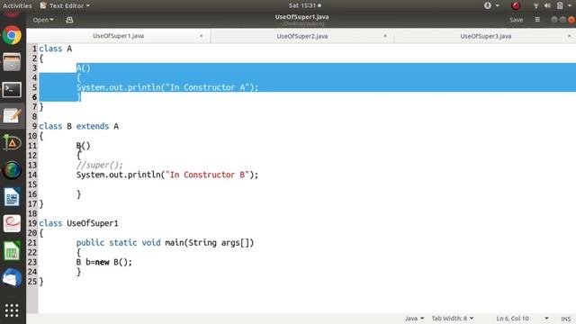Click the new document icon beside Open
576x324 pixels.
69,20
